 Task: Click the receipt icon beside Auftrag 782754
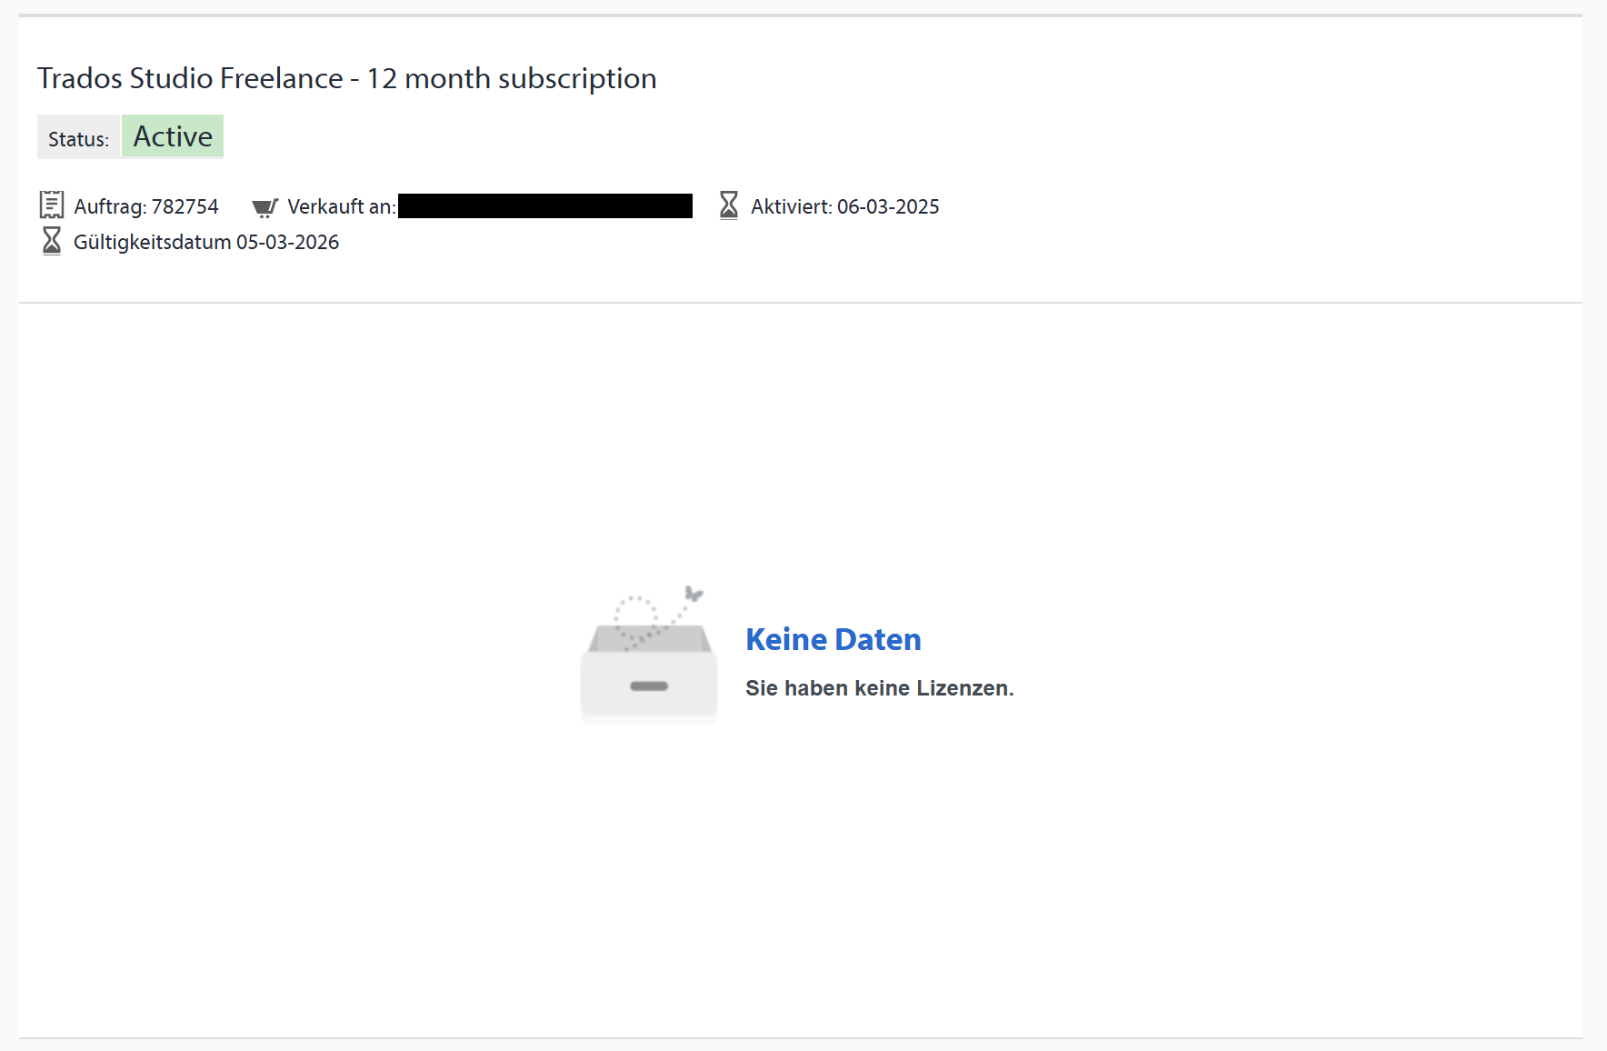click(52, 205)
